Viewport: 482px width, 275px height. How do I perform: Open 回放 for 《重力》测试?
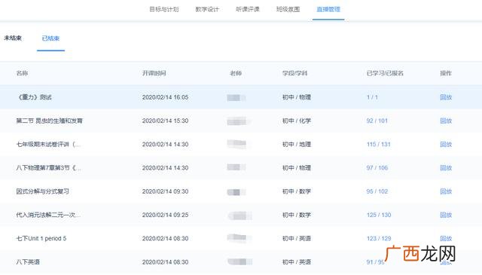(x=446, y=97)
